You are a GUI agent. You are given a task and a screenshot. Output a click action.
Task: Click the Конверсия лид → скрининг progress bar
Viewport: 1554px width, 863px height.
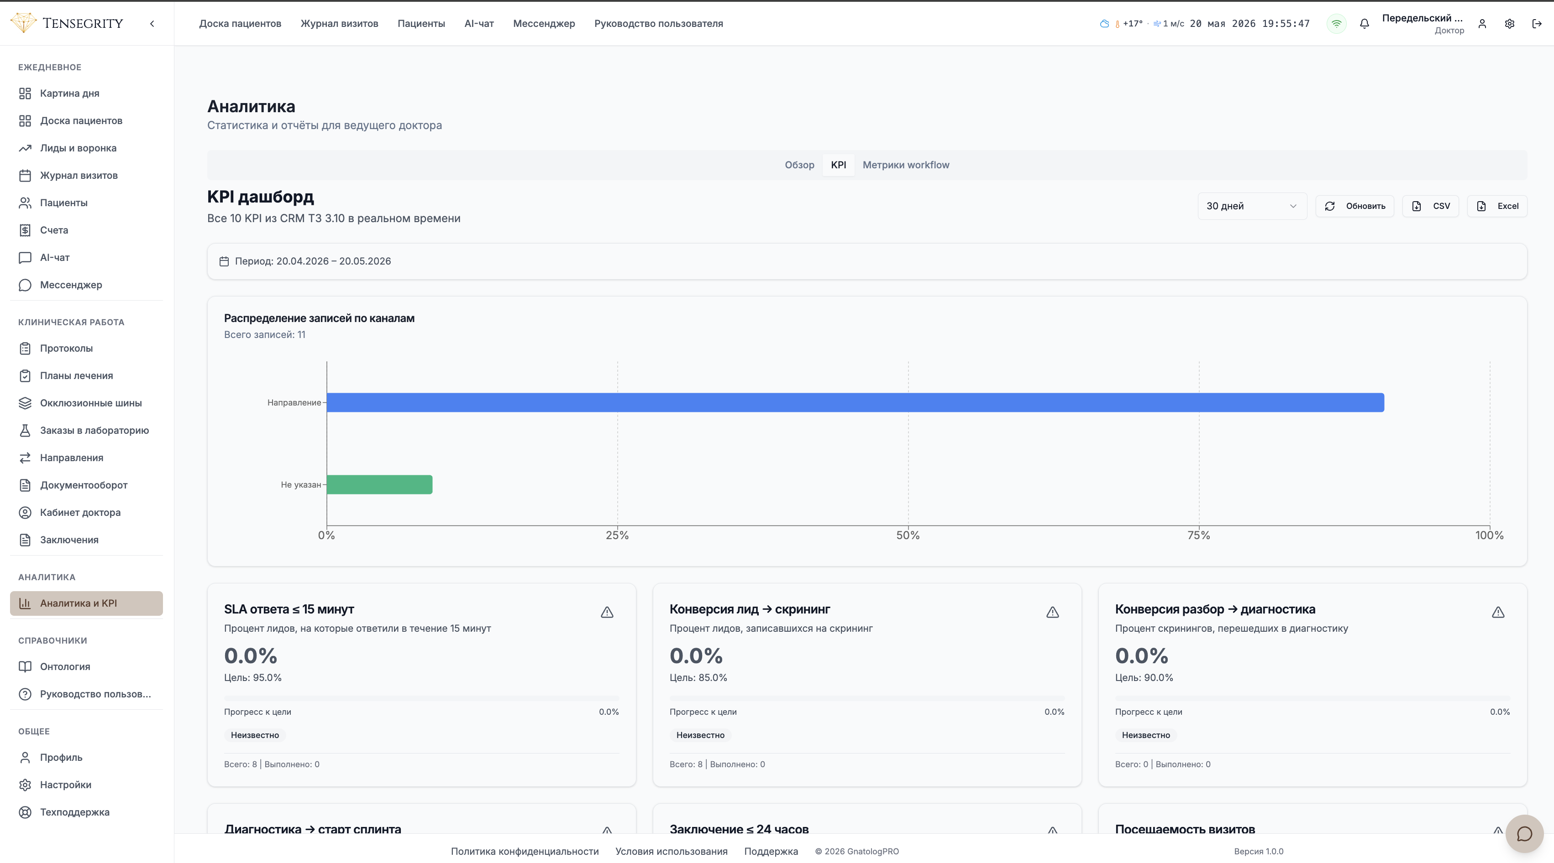coord(867,698)
